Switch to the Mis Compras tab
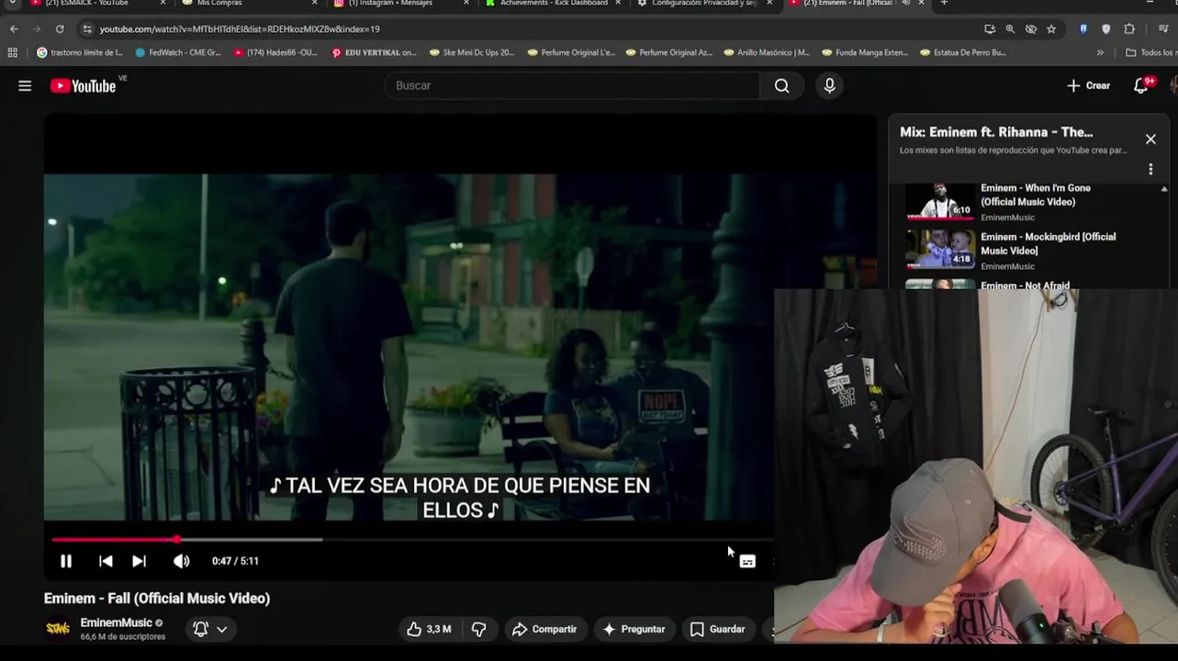Screen dimensions: 1178x661 (x=220, y=4)
